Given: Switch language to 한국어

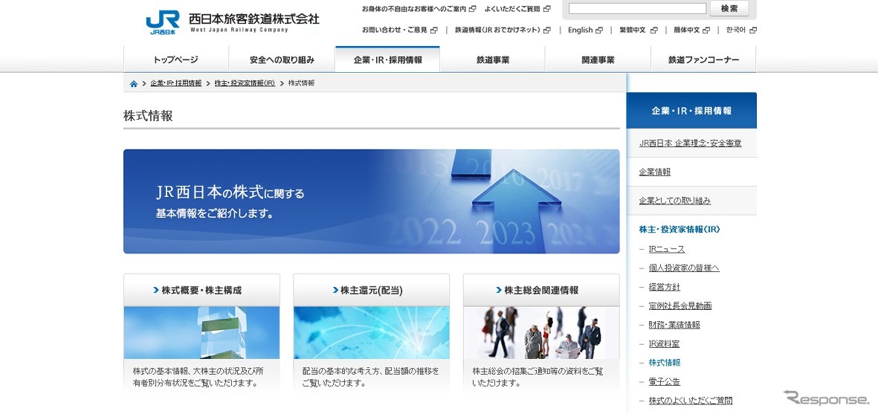Looking at the screenshot, I should [x=736, y=30].
